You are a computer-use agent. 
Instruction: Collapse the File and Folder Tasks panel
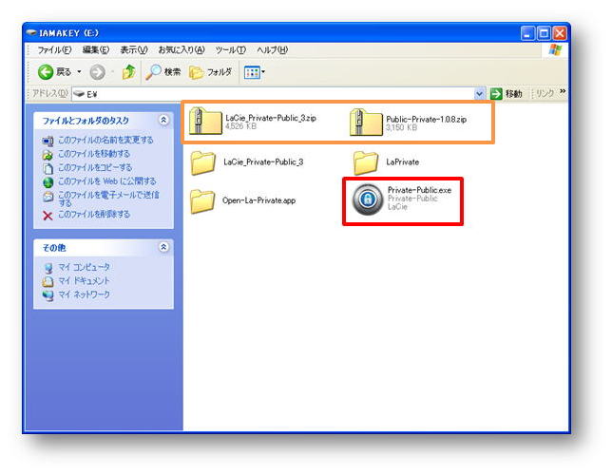click(163, 120)
